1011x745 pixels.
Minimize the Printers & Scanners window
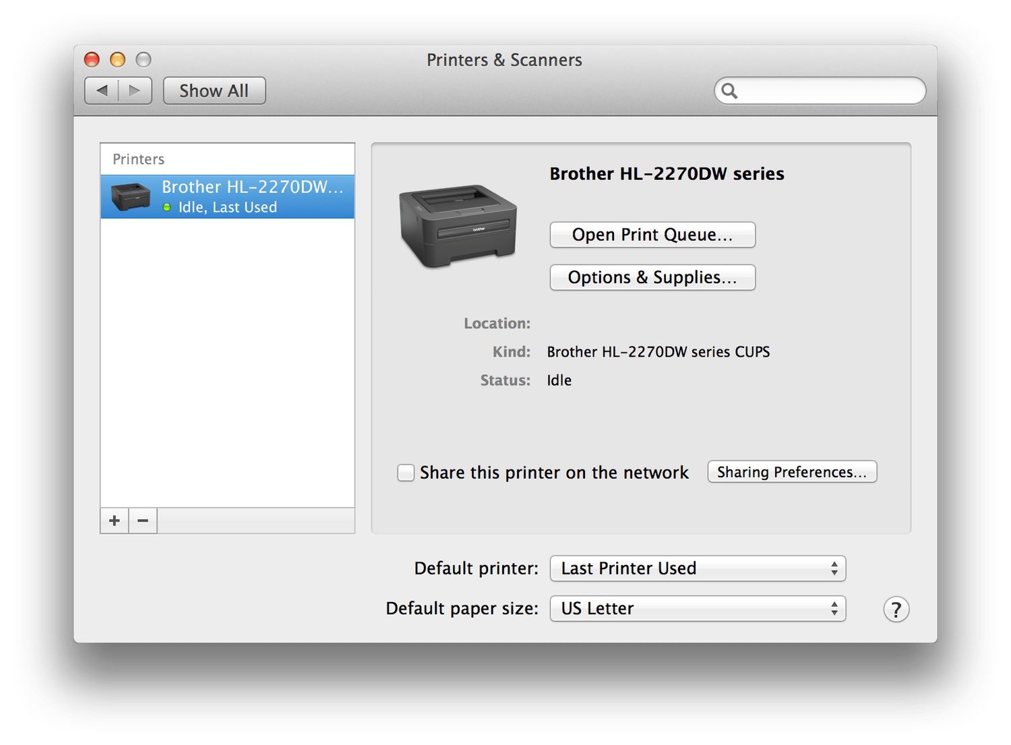[x=118, y=59]
